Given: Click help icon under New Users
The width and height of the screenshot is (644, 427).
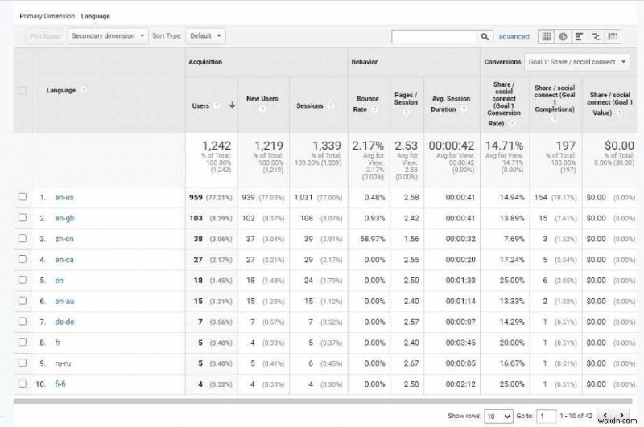Looking at the screenshot, I should (x=262, y=109).
